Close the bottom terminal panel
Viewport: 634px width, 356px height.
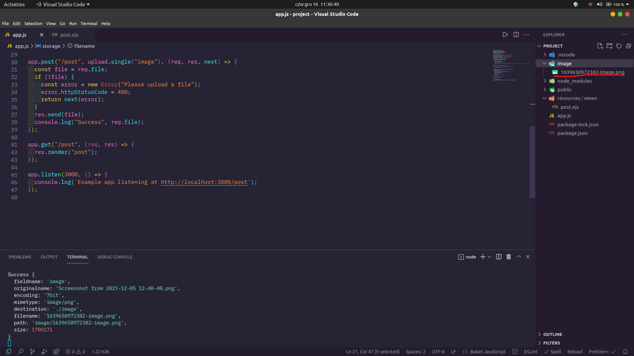tap(528, 256)
